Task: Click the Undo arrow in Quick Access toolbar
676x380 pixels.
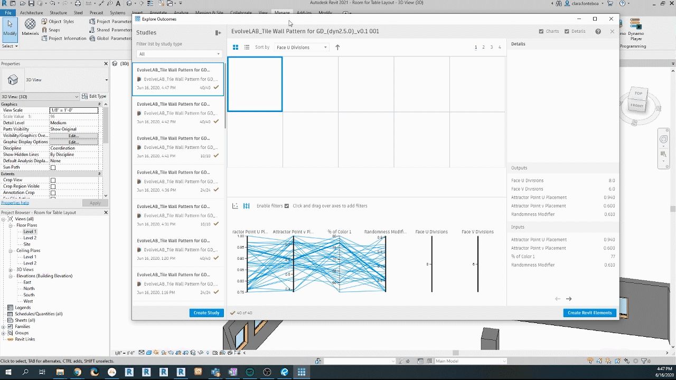Action: [53, 3]
